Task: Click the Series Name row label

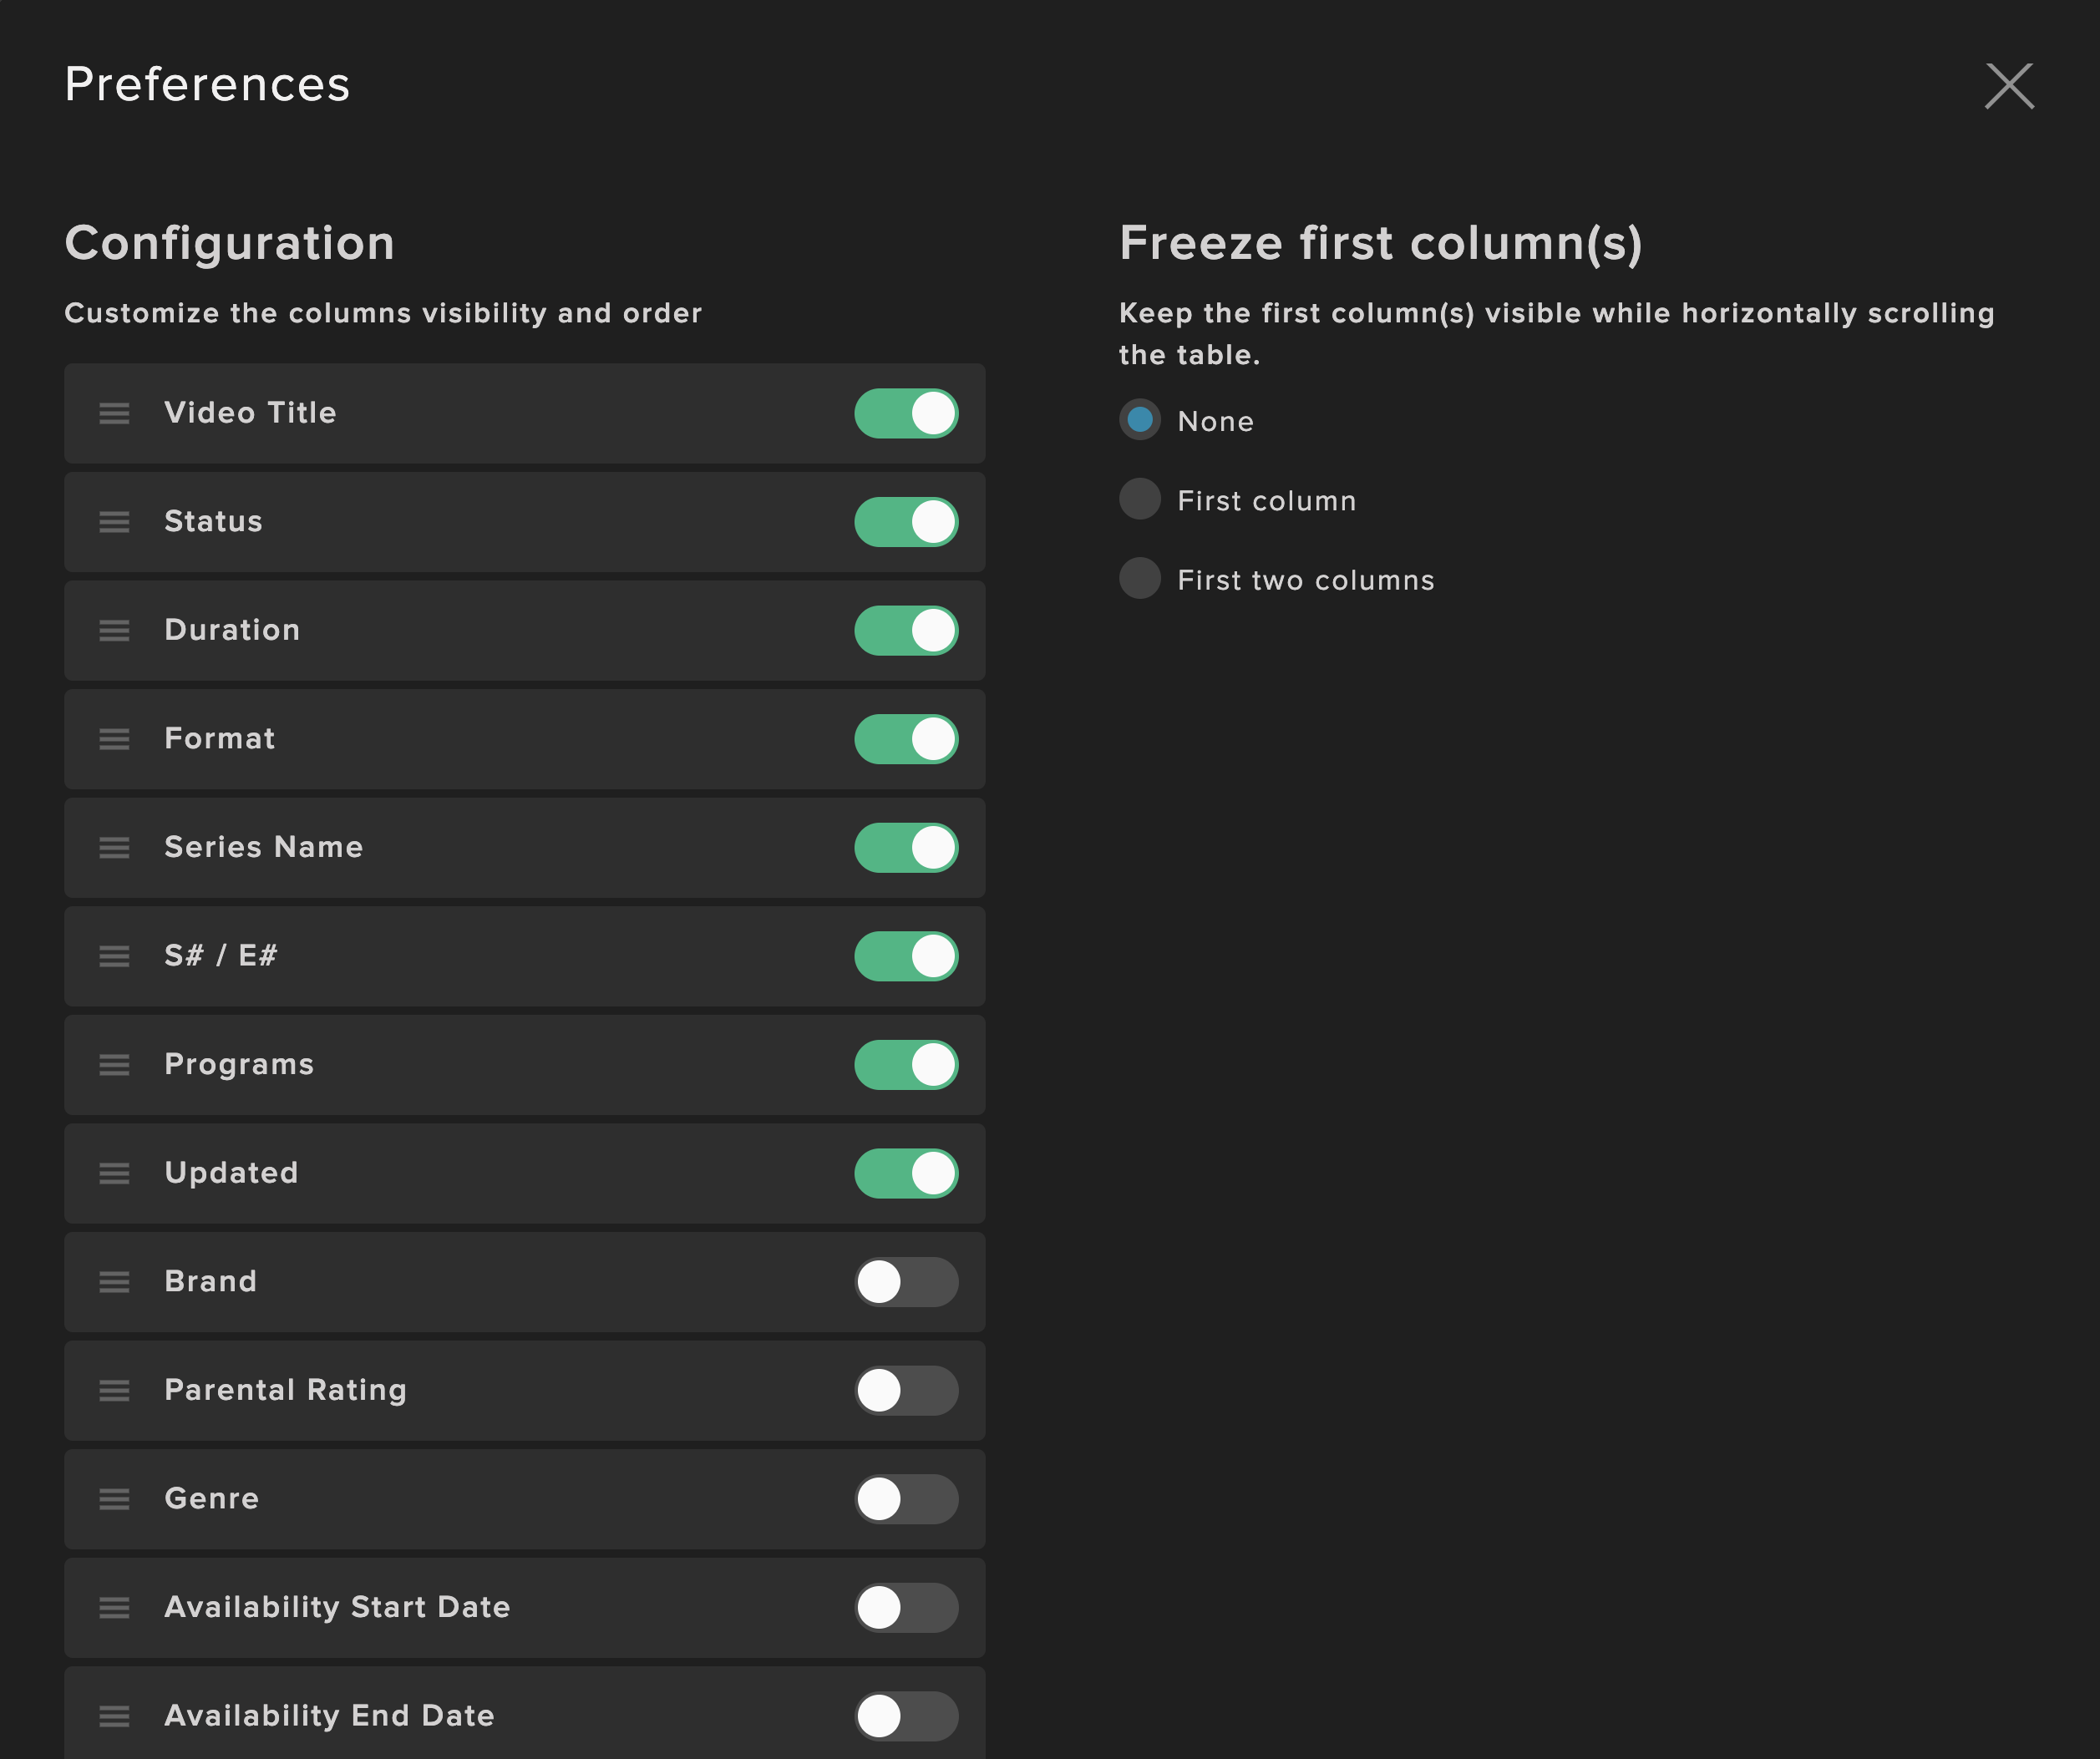Action: [x=263, y=847]
